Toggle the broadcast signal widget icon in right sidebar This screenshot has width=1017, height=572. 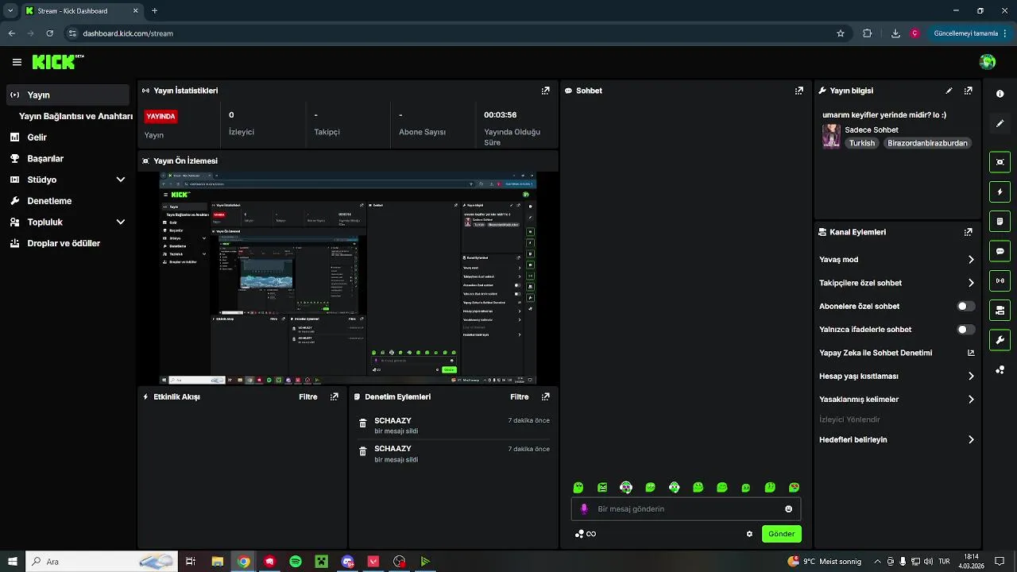coord(1000,280)
